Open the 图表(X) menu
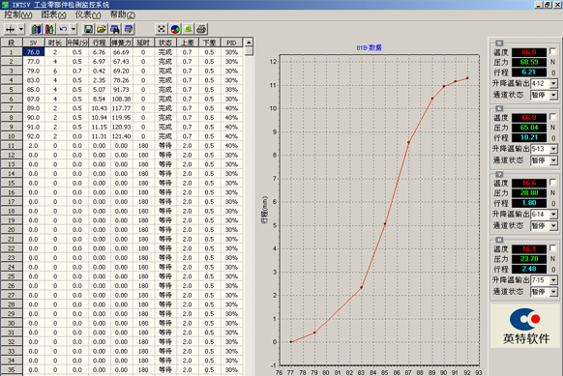The image size is (563, 376). pyautogui.click(x=54, y=14)
